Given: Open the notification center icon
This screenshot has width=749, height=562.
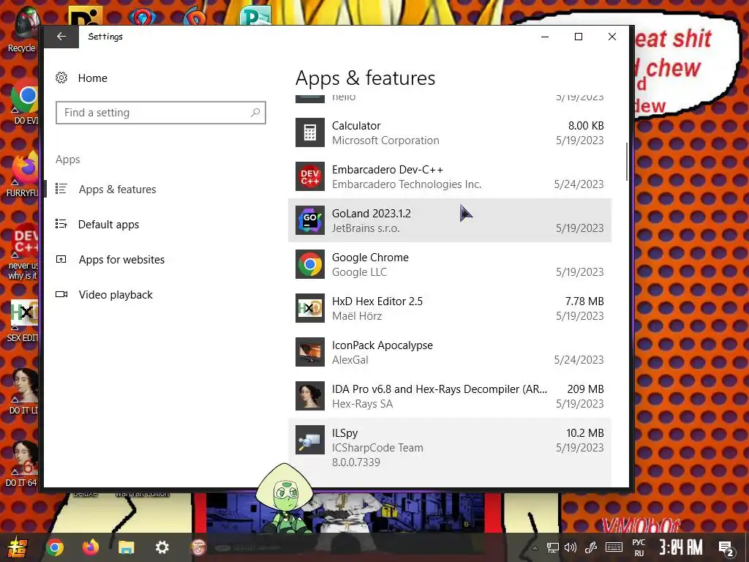Looking at the screenshot, I should 726,548.
